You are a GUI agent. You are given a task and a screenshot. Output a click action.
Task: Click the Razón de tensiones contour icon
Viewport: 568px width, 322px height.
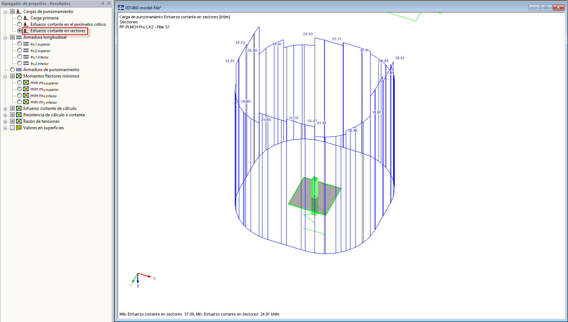[19, 121]
